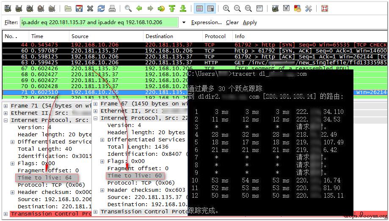Collapse Internet Protocol node in Frame 67
This screenshot has width=389, height=221.
[x=96, y=118]
